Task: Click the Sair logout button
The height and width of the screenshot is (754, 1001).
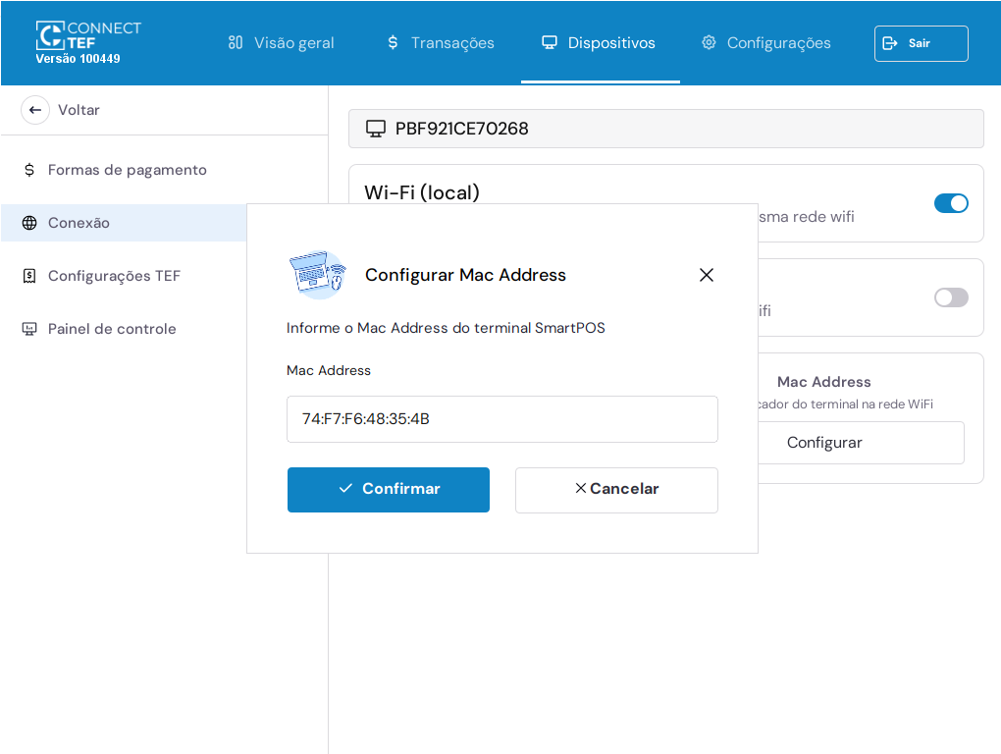Action: point(921,43)
